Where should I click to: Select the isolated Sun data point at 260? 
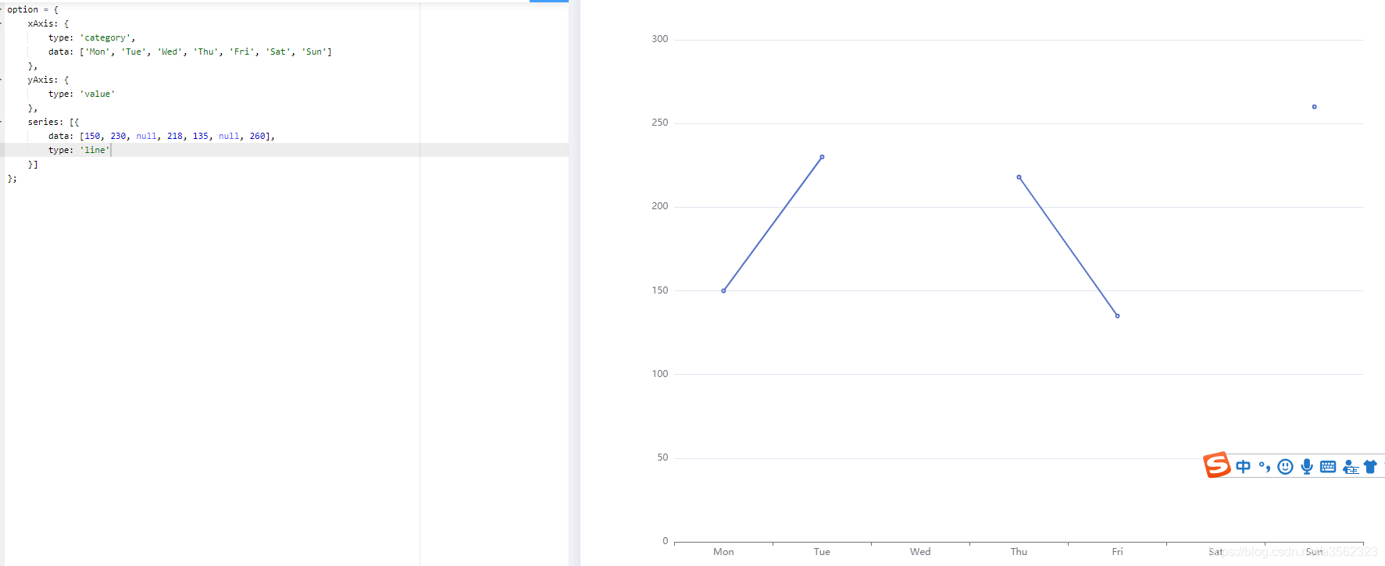[x=1314, y=107]
